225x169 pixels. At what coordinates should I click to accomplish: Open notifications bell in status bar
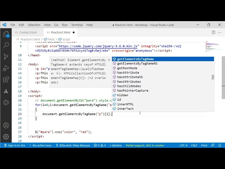click(x=220, y=145)
